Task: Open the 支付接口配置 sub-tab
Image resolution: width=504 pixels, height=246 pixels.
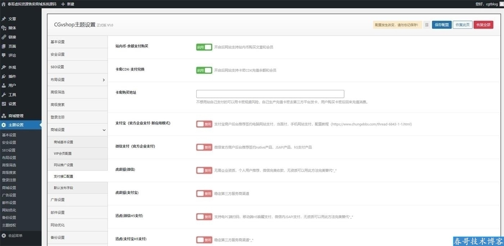Action: [x=63, y=176]
